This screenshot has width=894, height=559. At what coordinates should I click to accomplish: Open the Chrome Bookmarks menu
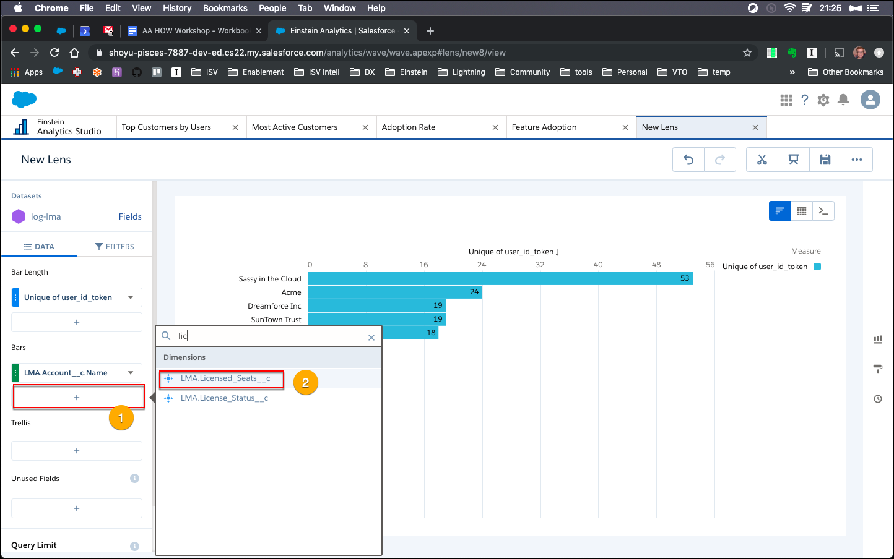tap(225, 8)
